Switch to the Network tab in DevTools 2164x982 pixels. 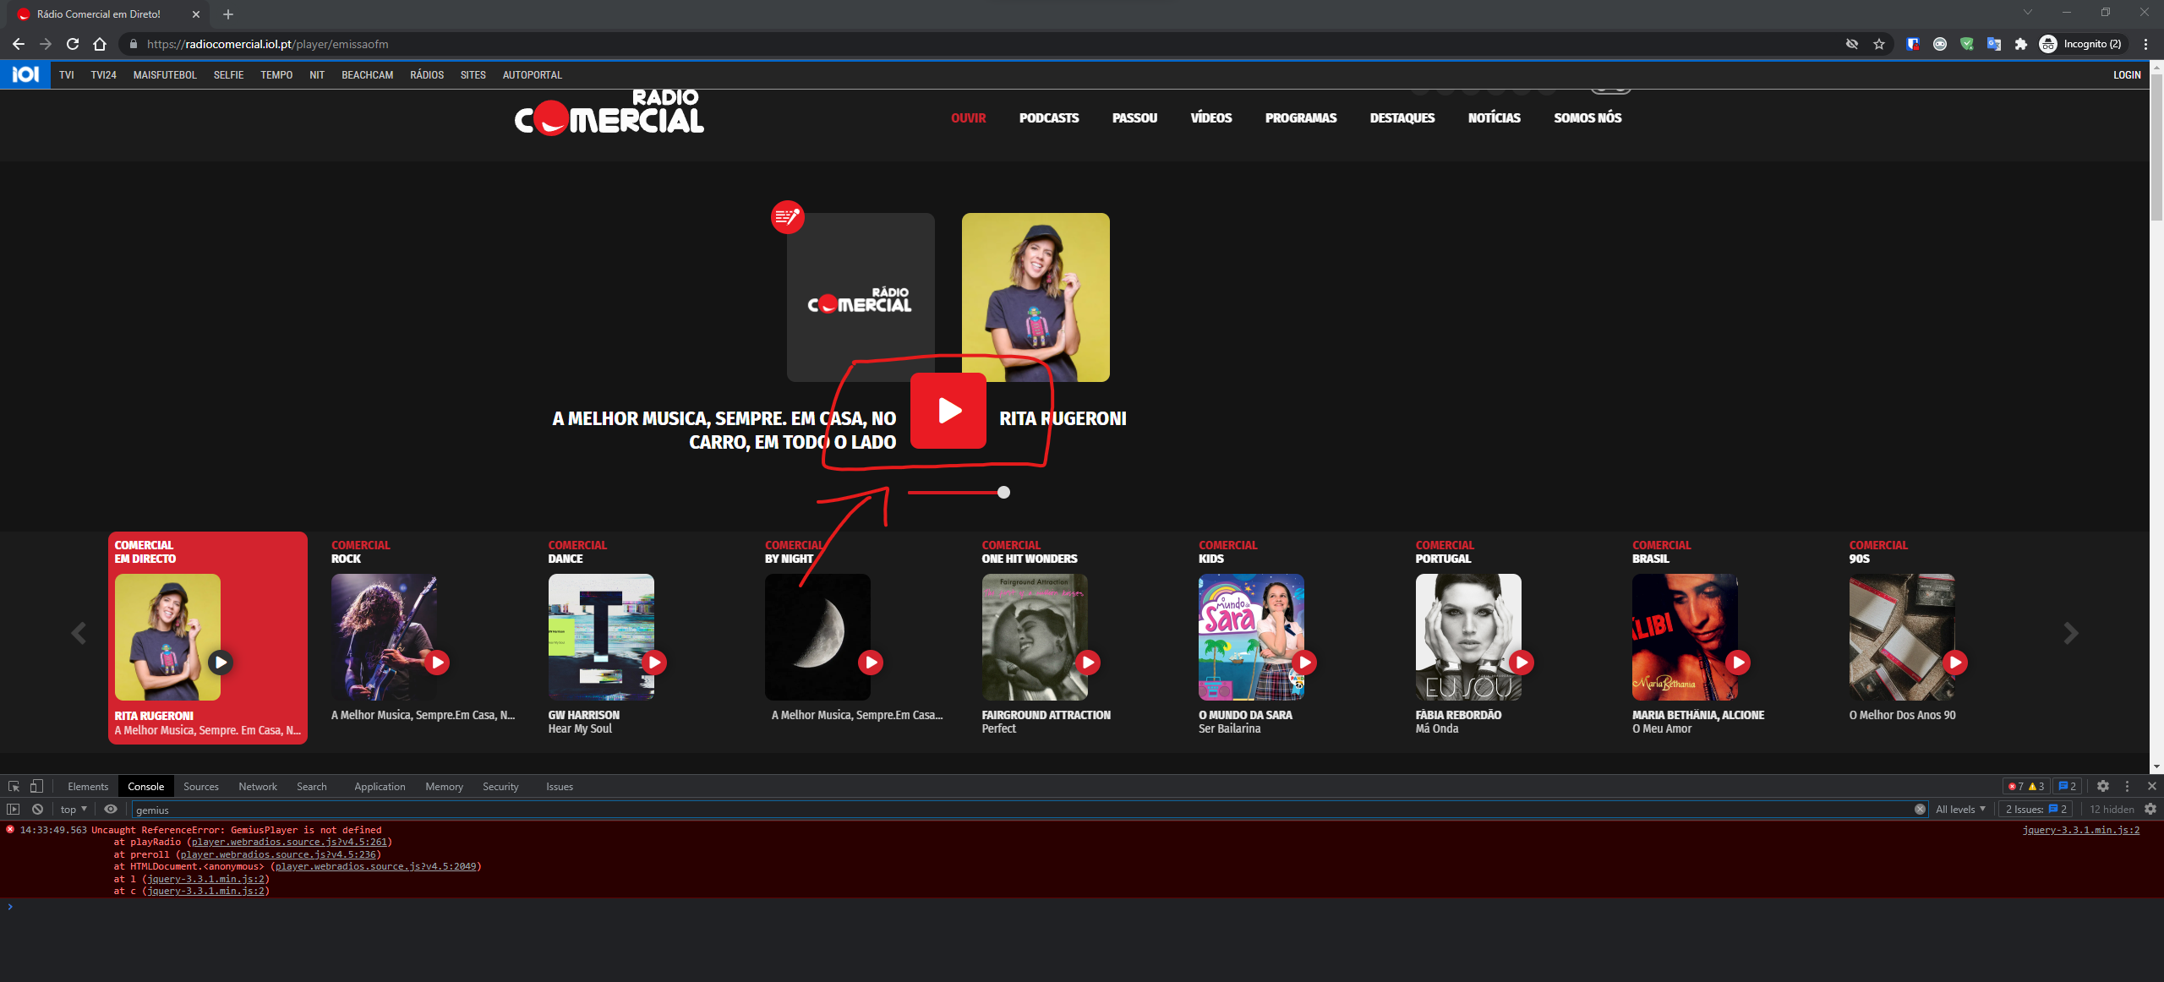coord(258,786)
